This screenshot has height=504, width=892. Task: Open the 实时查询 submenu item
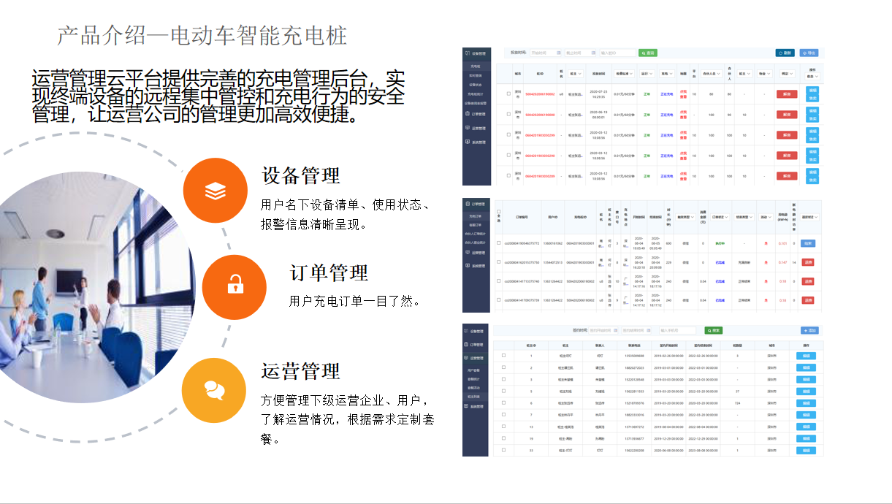[476, 75]
